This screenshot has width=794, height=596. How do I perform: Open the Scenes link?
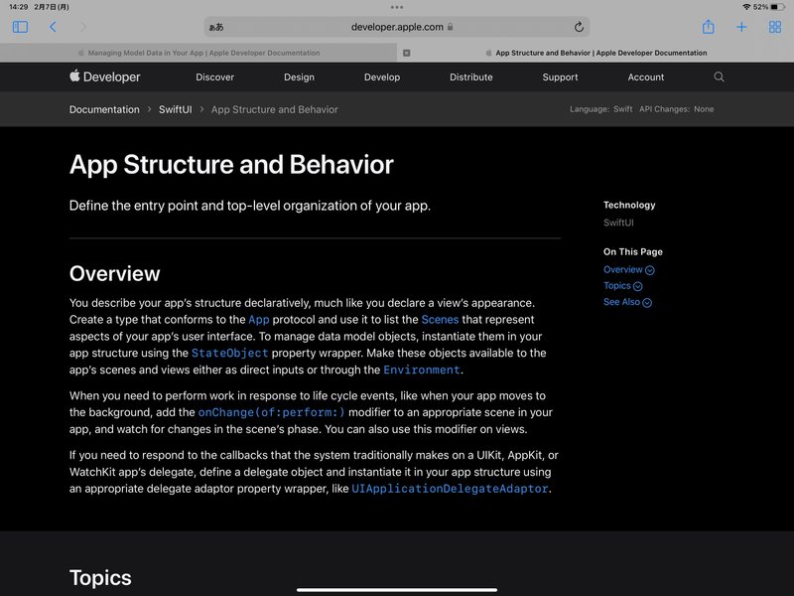[440, 320]
